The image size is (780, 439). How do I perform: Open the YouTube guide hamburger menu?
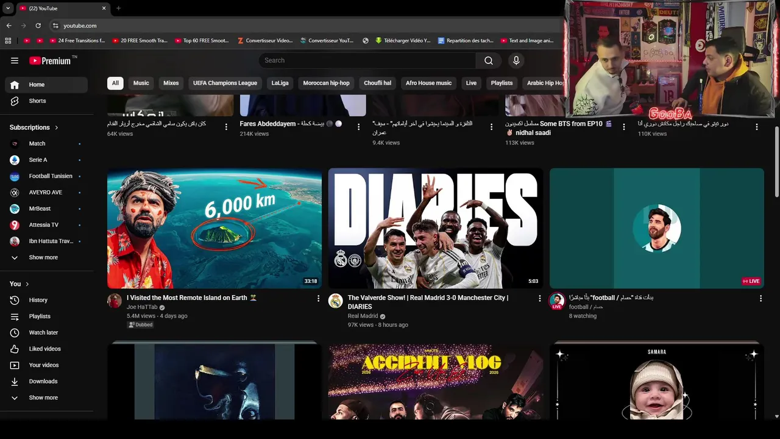point(15,60)
